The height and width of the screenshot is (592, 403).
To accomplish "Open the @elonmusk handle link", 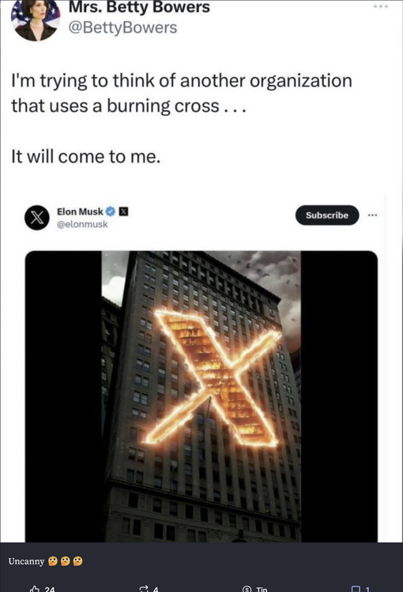I will pyautogui.click(x=82, y=224).
